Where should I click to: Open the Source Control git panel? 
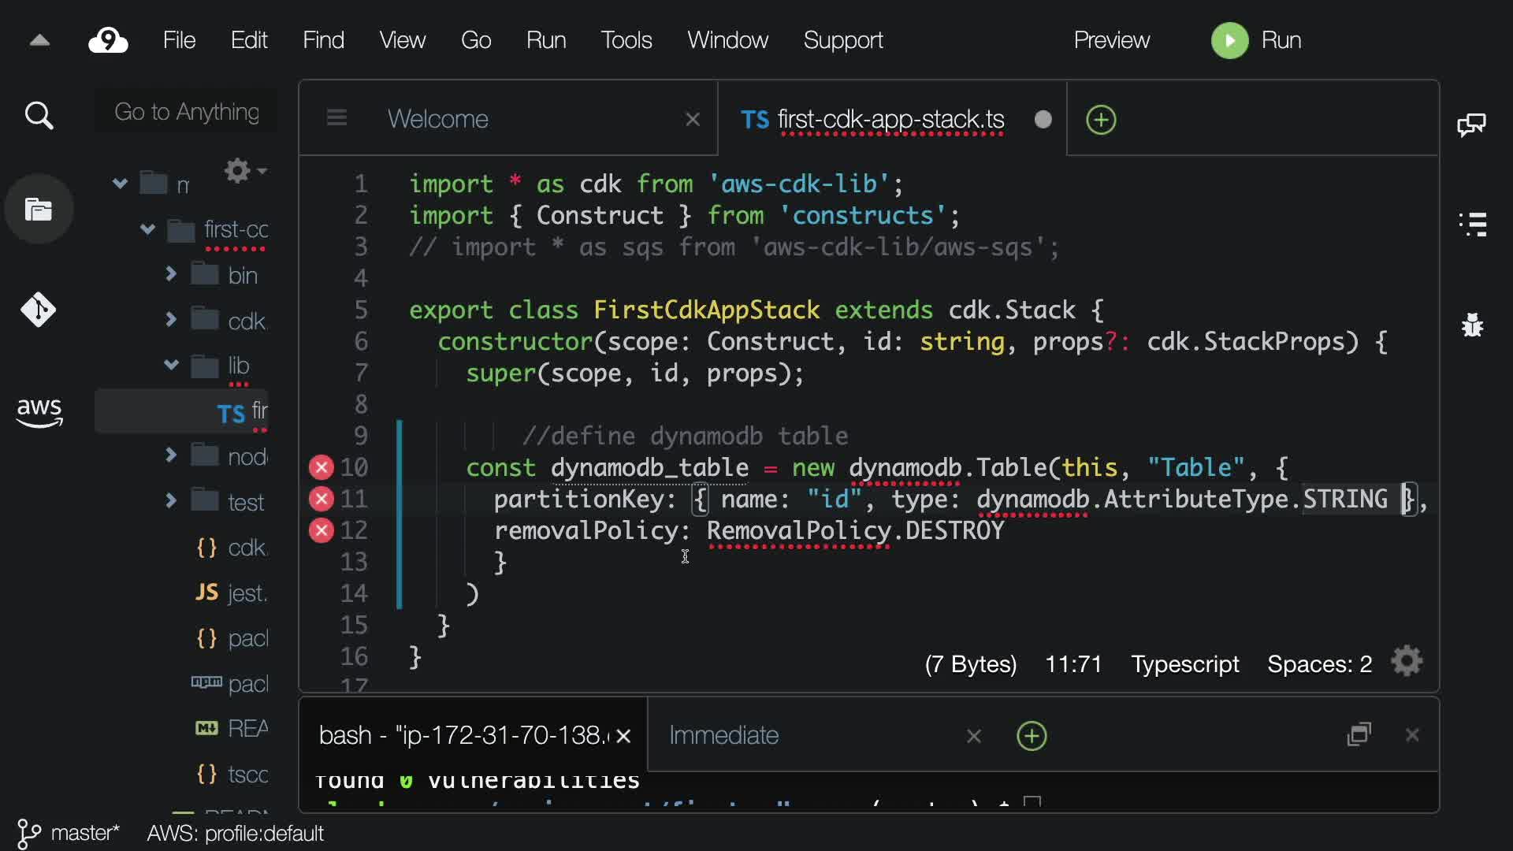click(39, 310)
